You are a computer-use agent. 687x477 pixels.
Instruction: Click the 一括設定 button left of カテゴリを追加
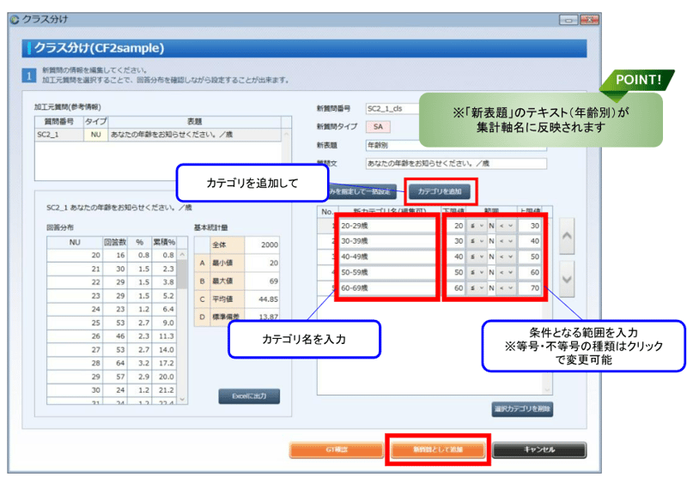pos(362,191)
